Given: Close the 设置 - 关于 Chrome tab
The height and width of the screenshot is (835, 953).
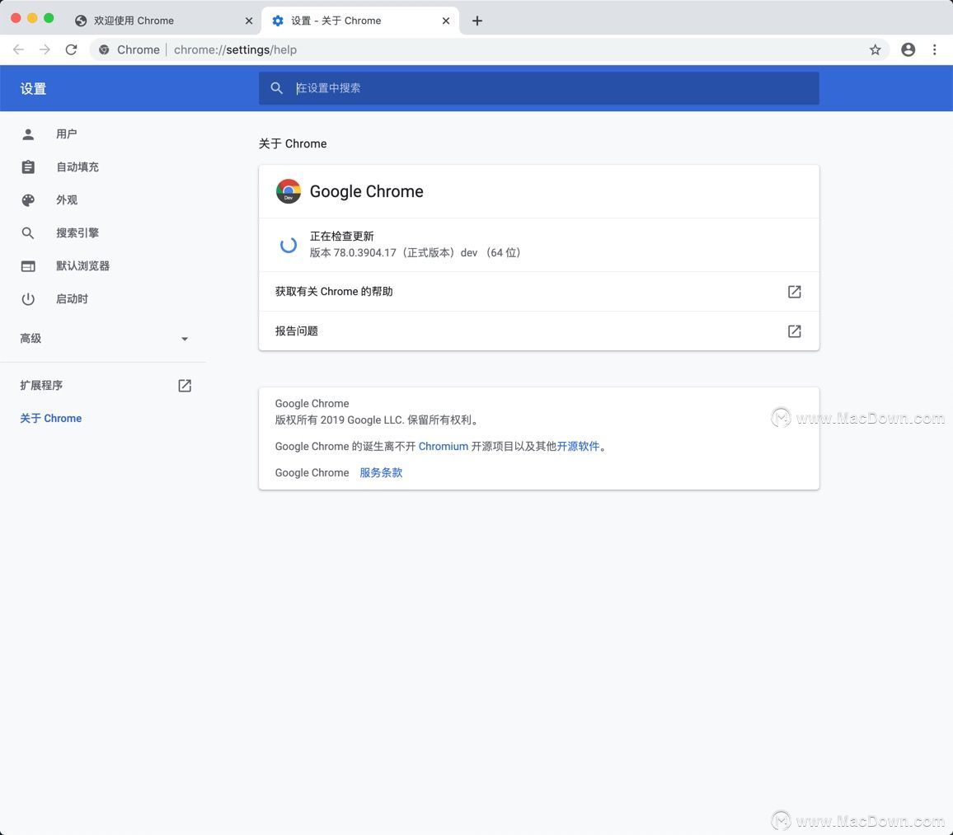Looking at the screenshot, I should 446,21.
